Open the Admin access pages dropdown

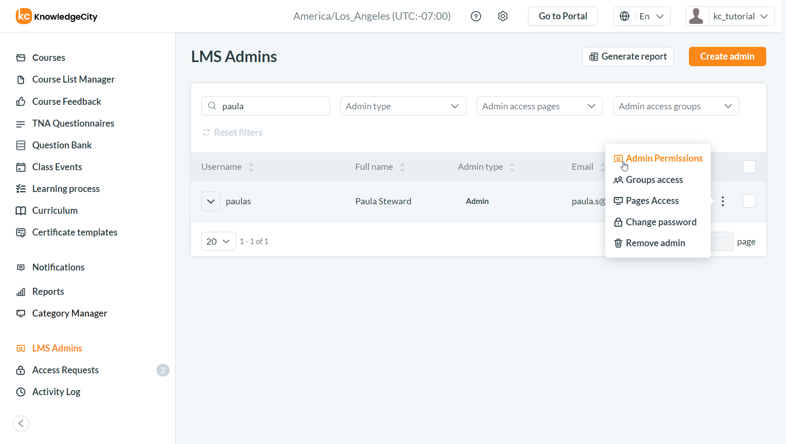click(539, 106)
